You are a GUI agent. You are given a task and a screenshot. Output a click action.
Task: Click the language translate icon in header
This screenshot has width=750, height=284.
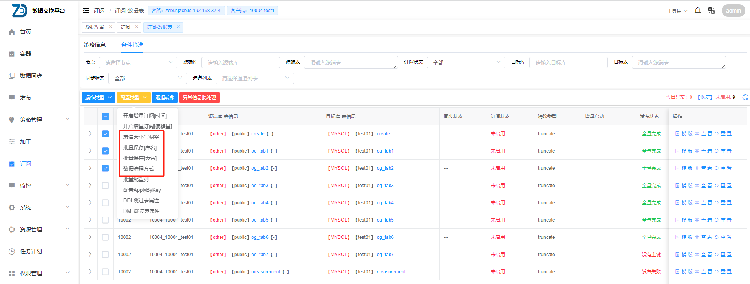[x=711, y=11]
